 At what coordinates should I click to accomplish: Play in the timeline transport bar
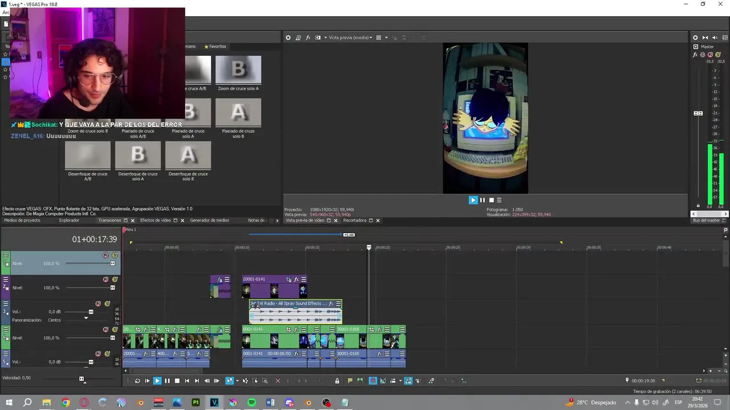click(x=157, y=381)
